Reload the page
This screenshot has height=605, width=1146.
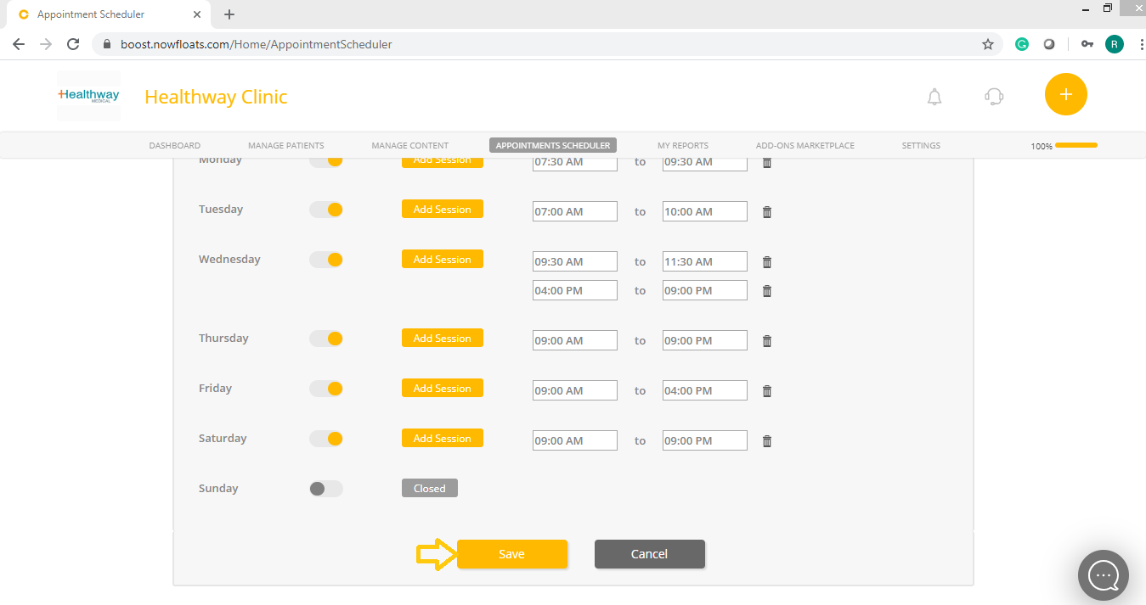point(73,44)
